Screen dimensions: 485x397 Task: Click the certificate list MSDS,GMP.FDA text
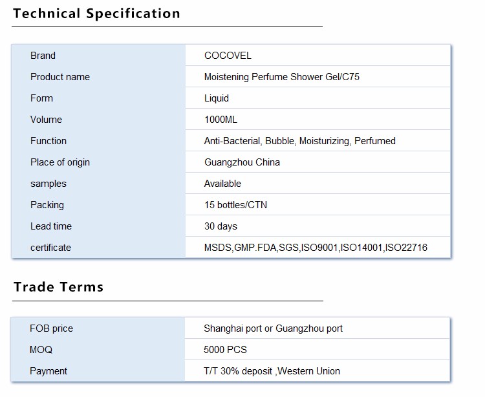(316, 248)
